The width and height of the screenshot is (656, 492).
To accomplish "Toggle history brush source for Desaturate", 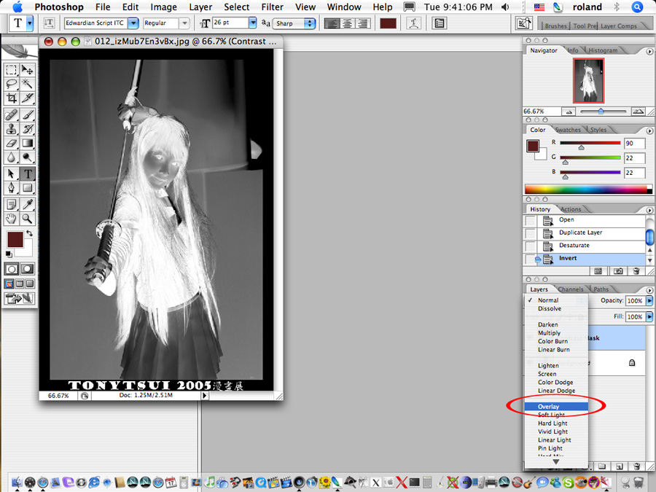I will pyautogui.click(x=530, y=246).
